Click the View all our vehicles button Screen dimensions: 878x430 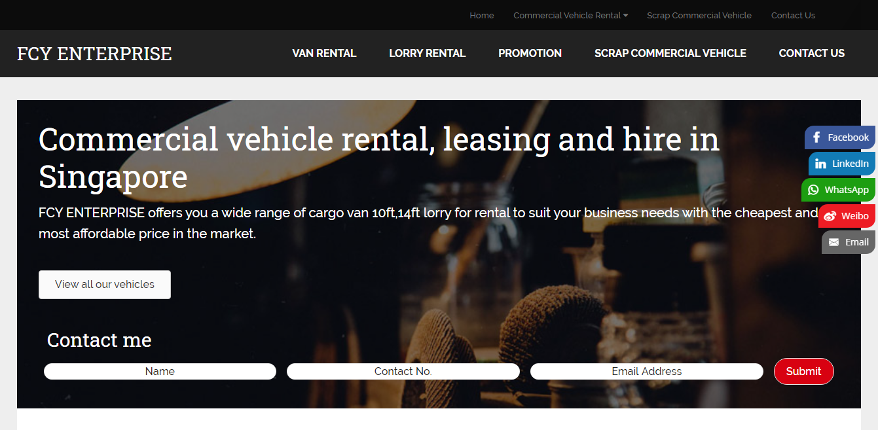click(x=105, y=285)
